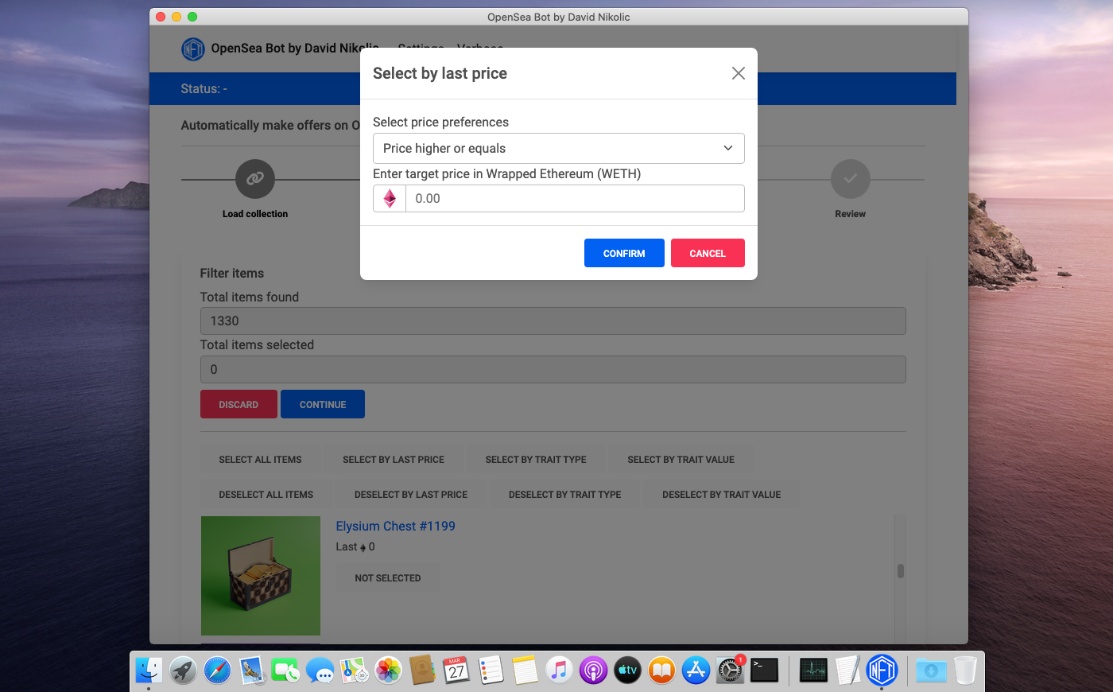Open Contacts from the dock

pyautogui.click(x=422, y=671)
